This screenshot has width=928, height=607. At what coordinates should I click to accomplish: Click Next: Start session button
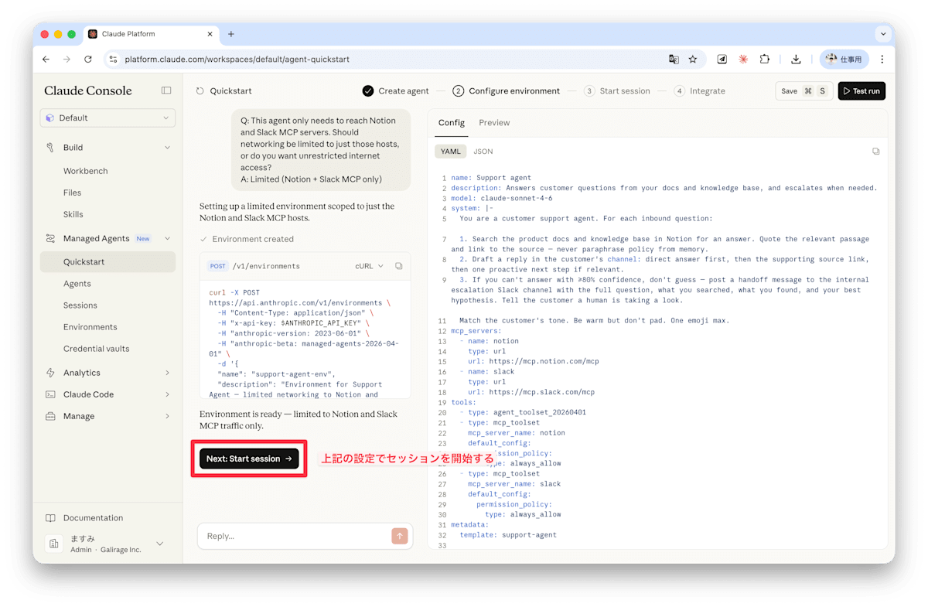pyautogui.click(x=249, y=459)
